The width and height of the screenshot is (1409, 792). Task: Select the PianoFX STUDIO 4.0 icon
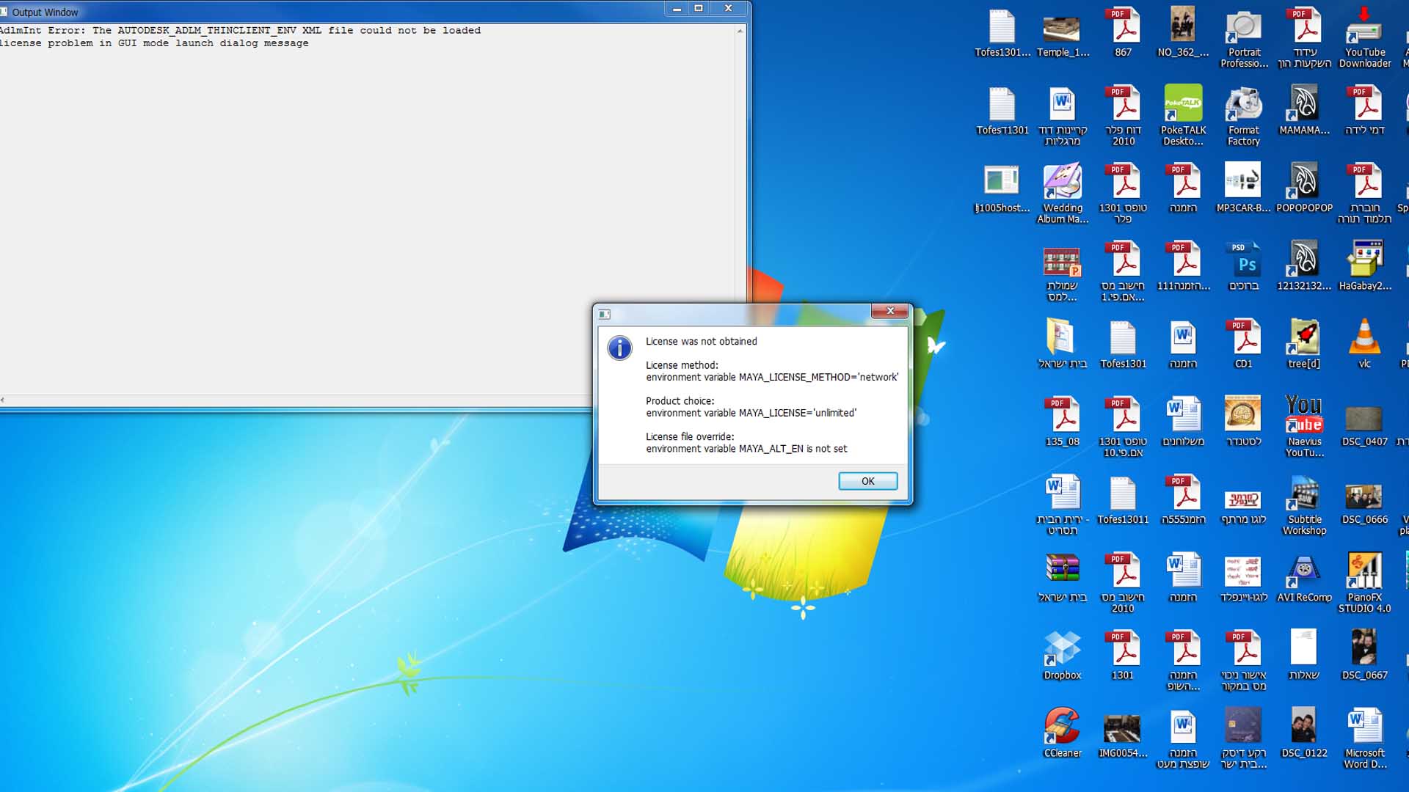click(x=1364, y=572)
